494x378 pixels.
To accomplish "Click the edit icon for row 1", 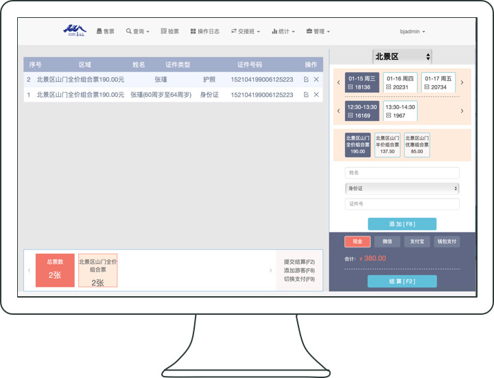I will click(306, 95).
